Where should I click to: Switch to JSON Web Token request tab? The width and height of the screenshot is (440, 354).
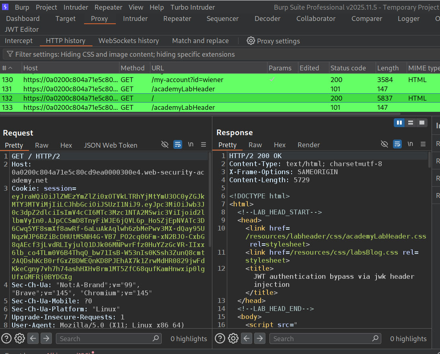(111, 145)
